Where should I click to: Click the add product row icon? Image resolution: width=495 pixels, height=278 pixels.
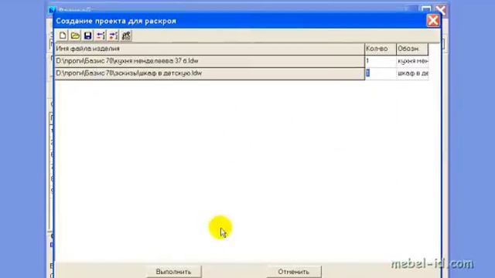[101, 36]
